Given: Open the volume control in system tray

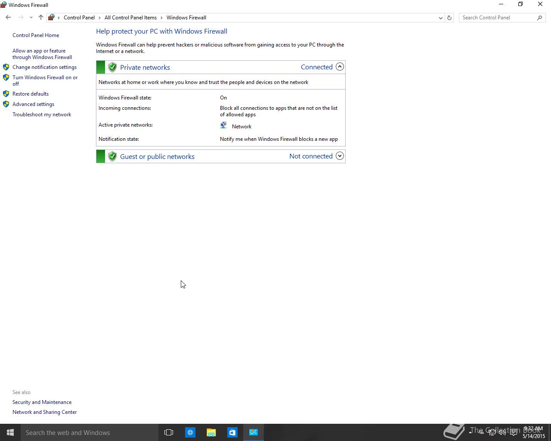Looking at the screenshot, I should coord(502,432).
